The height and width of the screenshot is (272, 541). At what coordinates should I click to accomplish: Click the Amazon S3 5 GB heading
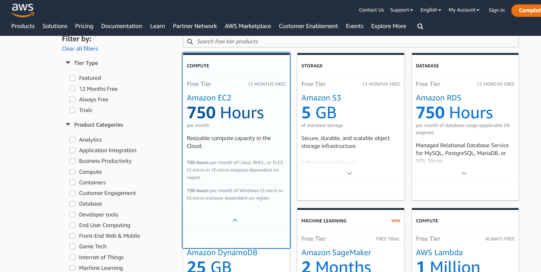319,113
